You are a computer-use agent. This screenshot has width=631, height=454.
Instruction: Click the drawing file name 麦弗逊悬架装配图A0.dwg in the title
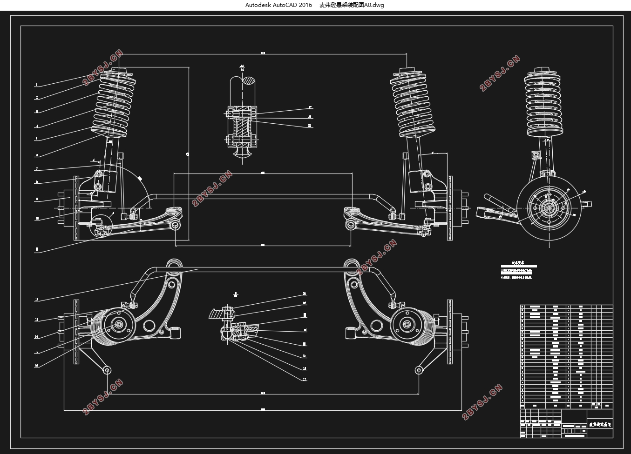pyautogui.click(x=352, y=5)
